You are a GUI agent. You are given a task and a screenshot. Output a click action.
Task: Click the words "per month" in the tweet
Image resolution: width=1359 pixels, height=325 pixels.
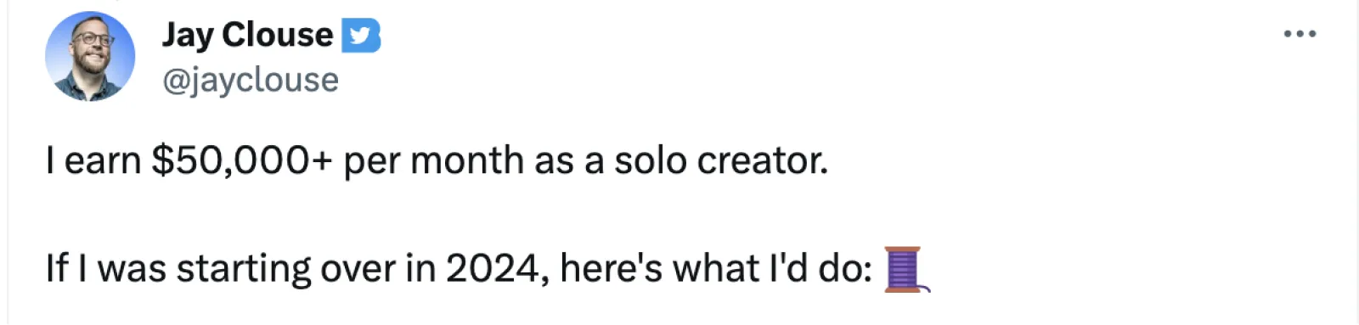coord(433,161)
